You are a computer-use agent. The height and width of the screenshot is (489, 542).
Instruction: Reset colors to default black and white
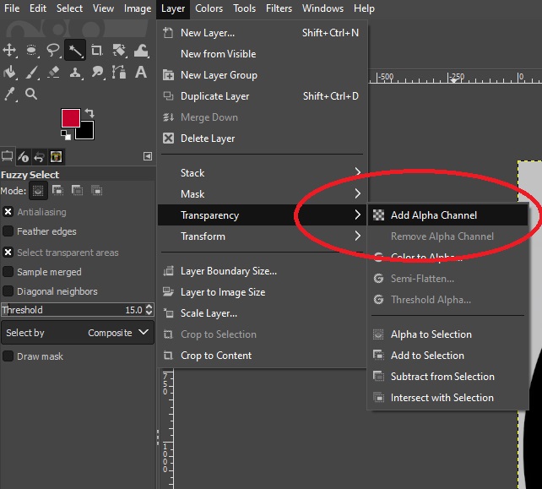coord(66,135)
